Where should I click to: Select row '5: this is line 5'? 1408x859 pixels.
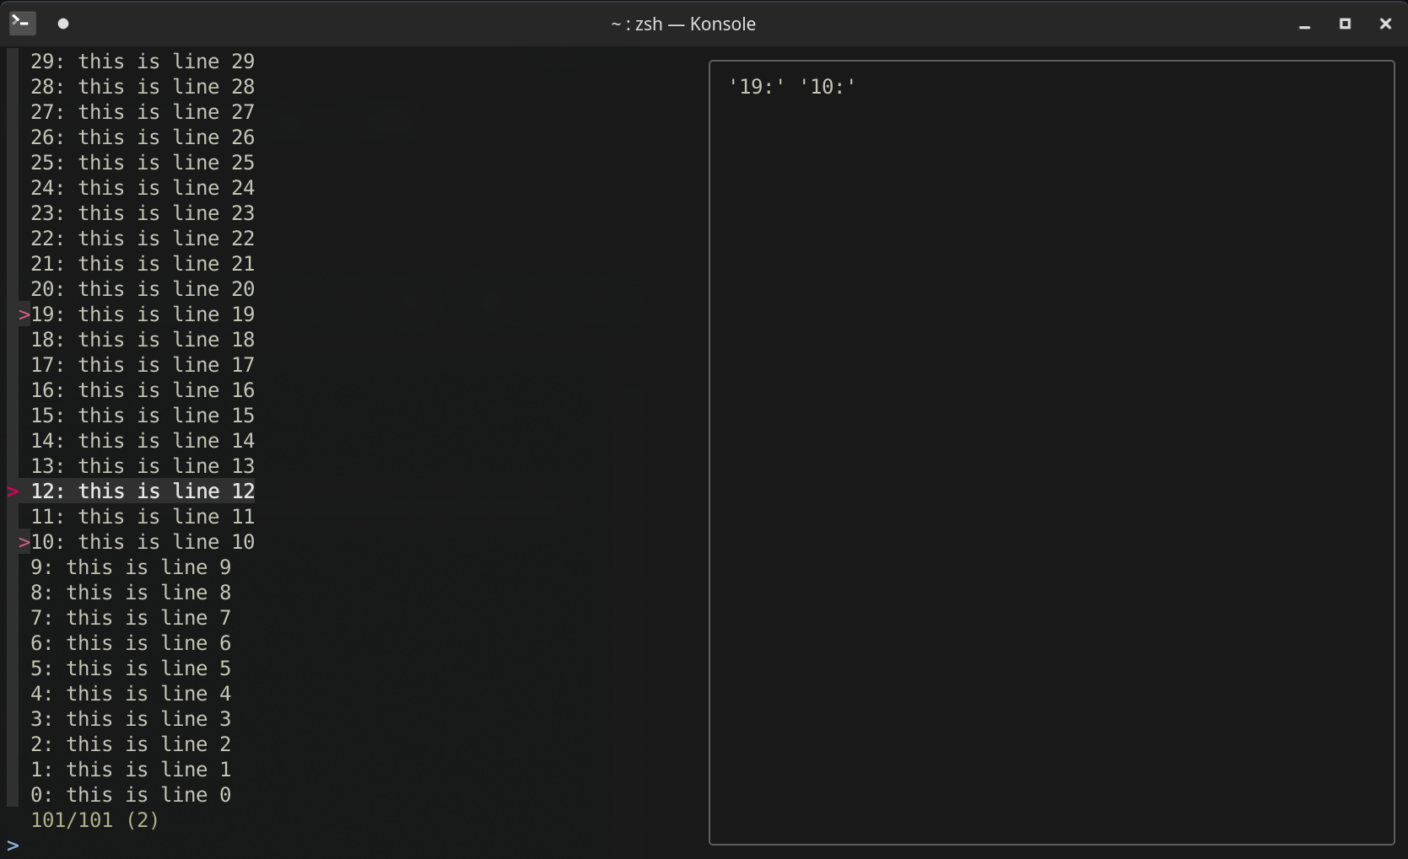(x=131, y=668)
